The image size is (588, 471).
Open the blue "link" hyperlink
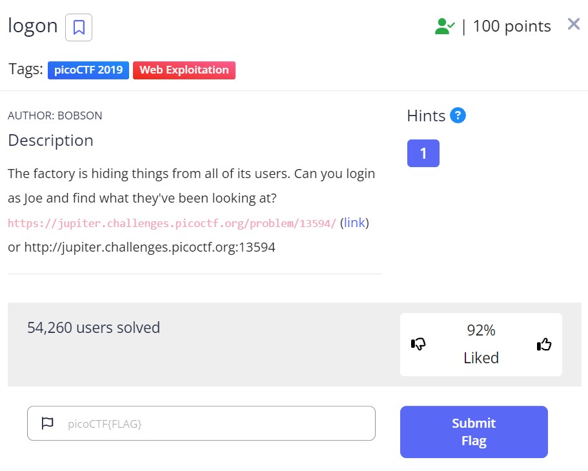click(354, 223)
